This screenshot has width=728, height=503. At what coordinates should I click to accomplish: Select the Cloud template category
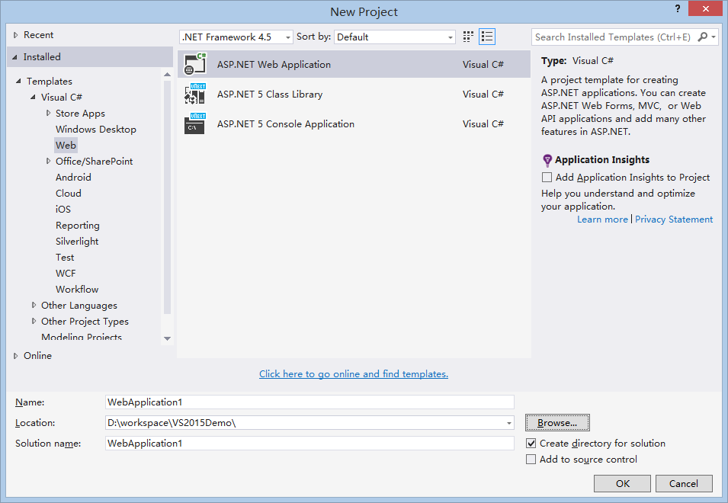point(69,194)
